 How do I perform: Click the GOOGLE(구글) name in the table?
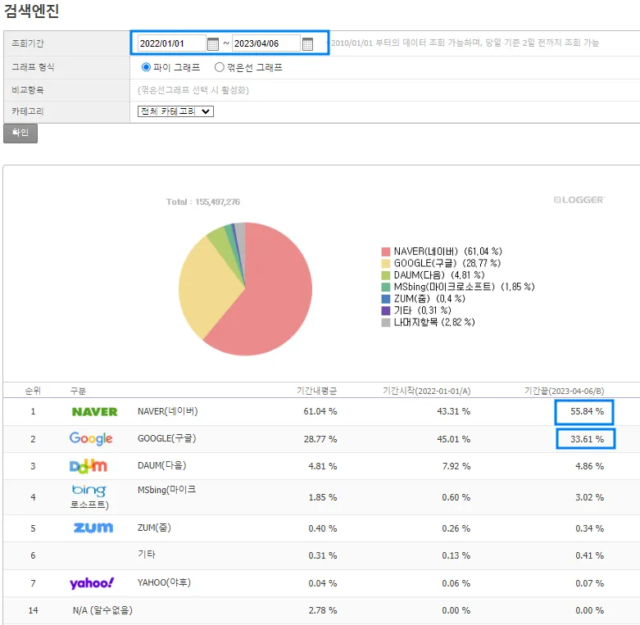click(x=167, y=438)
